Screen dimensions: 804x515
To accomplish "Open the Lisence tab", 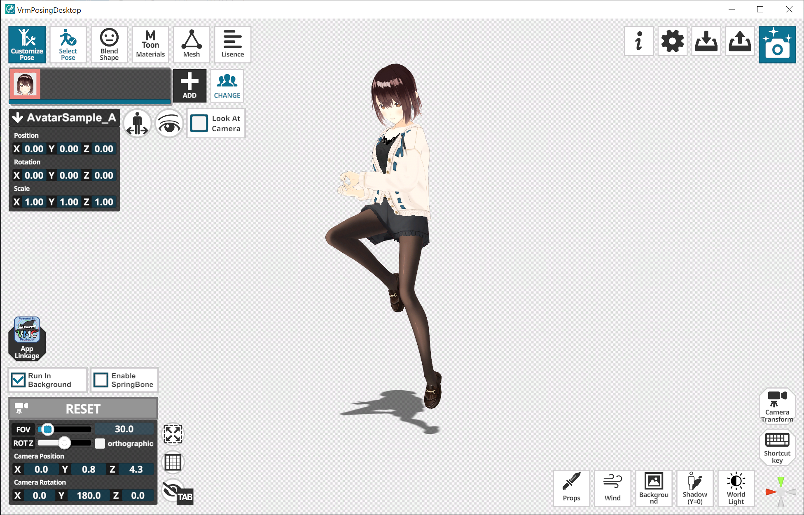I will click(233, 44).
